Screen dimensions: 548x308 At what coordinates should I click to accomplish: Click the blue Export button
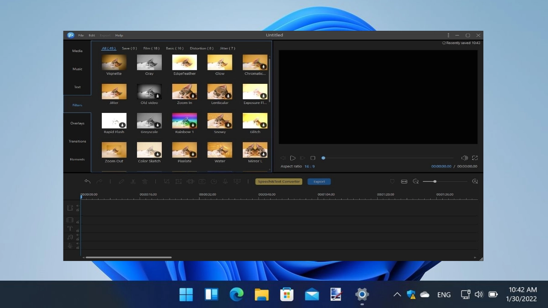click(x=319, y=181)
